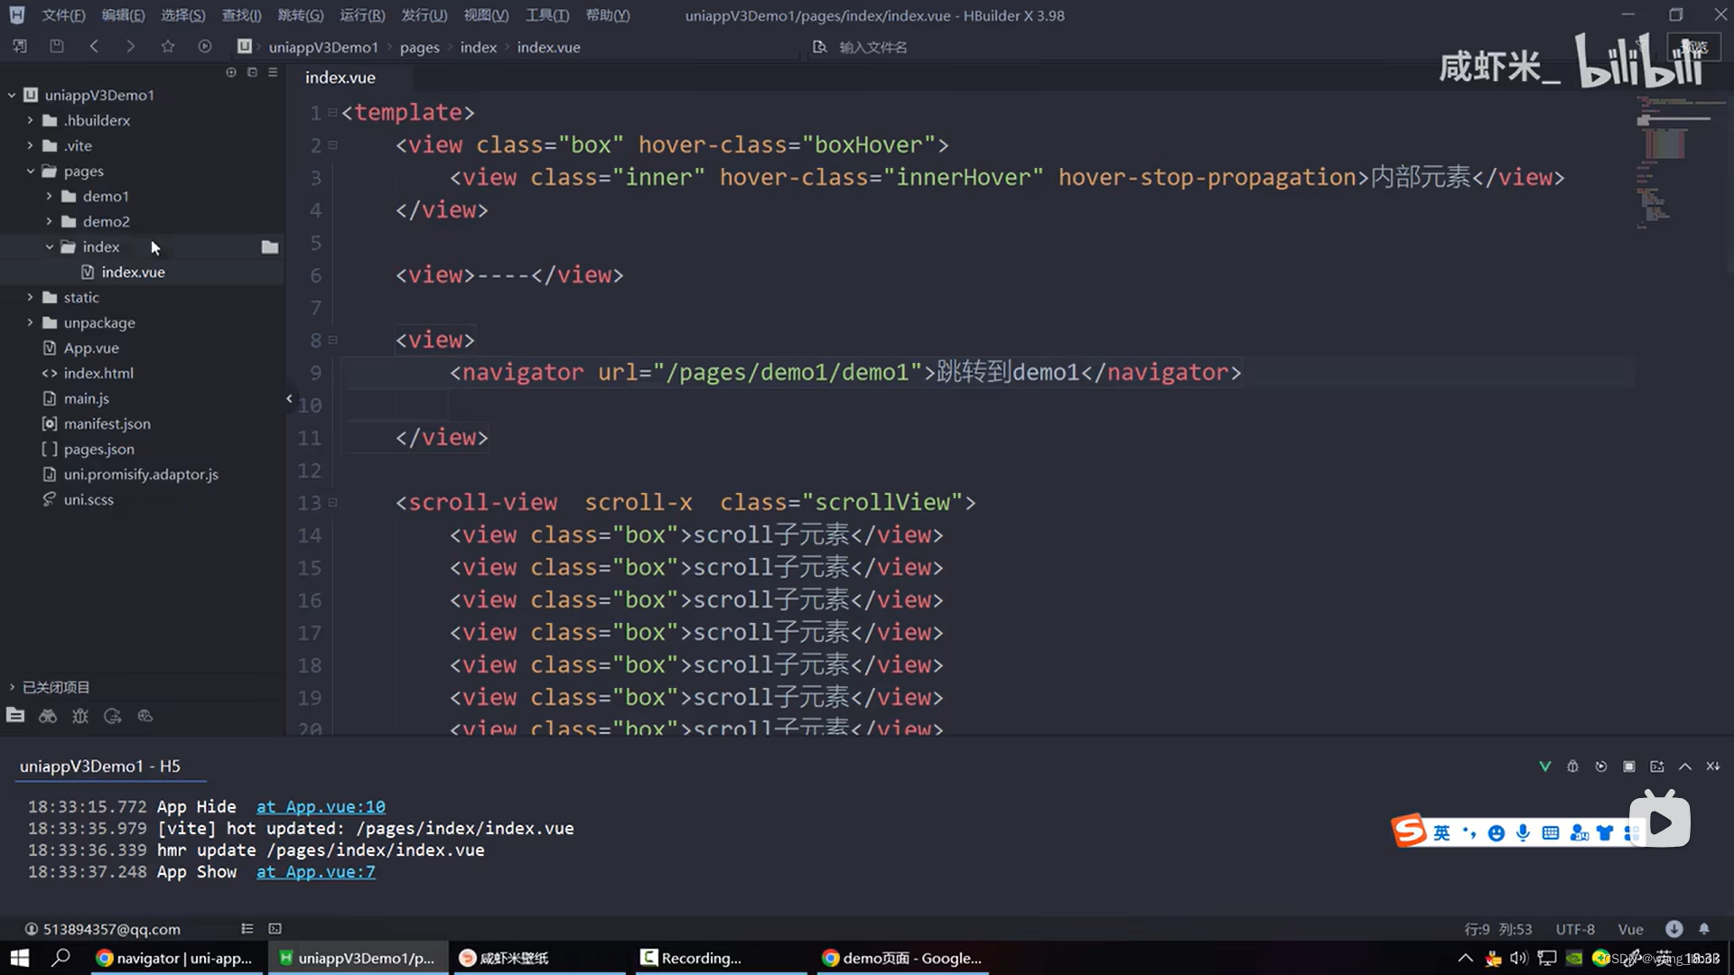The width and height of the screenshot is (1734, 975).
Task: Open the 文件(F) menu
Action: click(x=63, y=15)
